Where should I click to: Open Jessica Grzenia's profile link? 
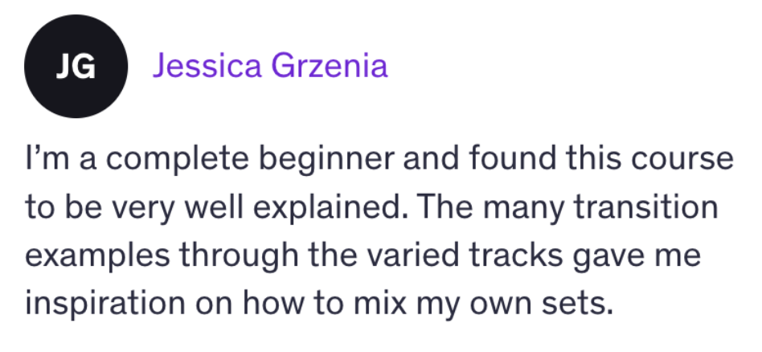coord(270,66)
